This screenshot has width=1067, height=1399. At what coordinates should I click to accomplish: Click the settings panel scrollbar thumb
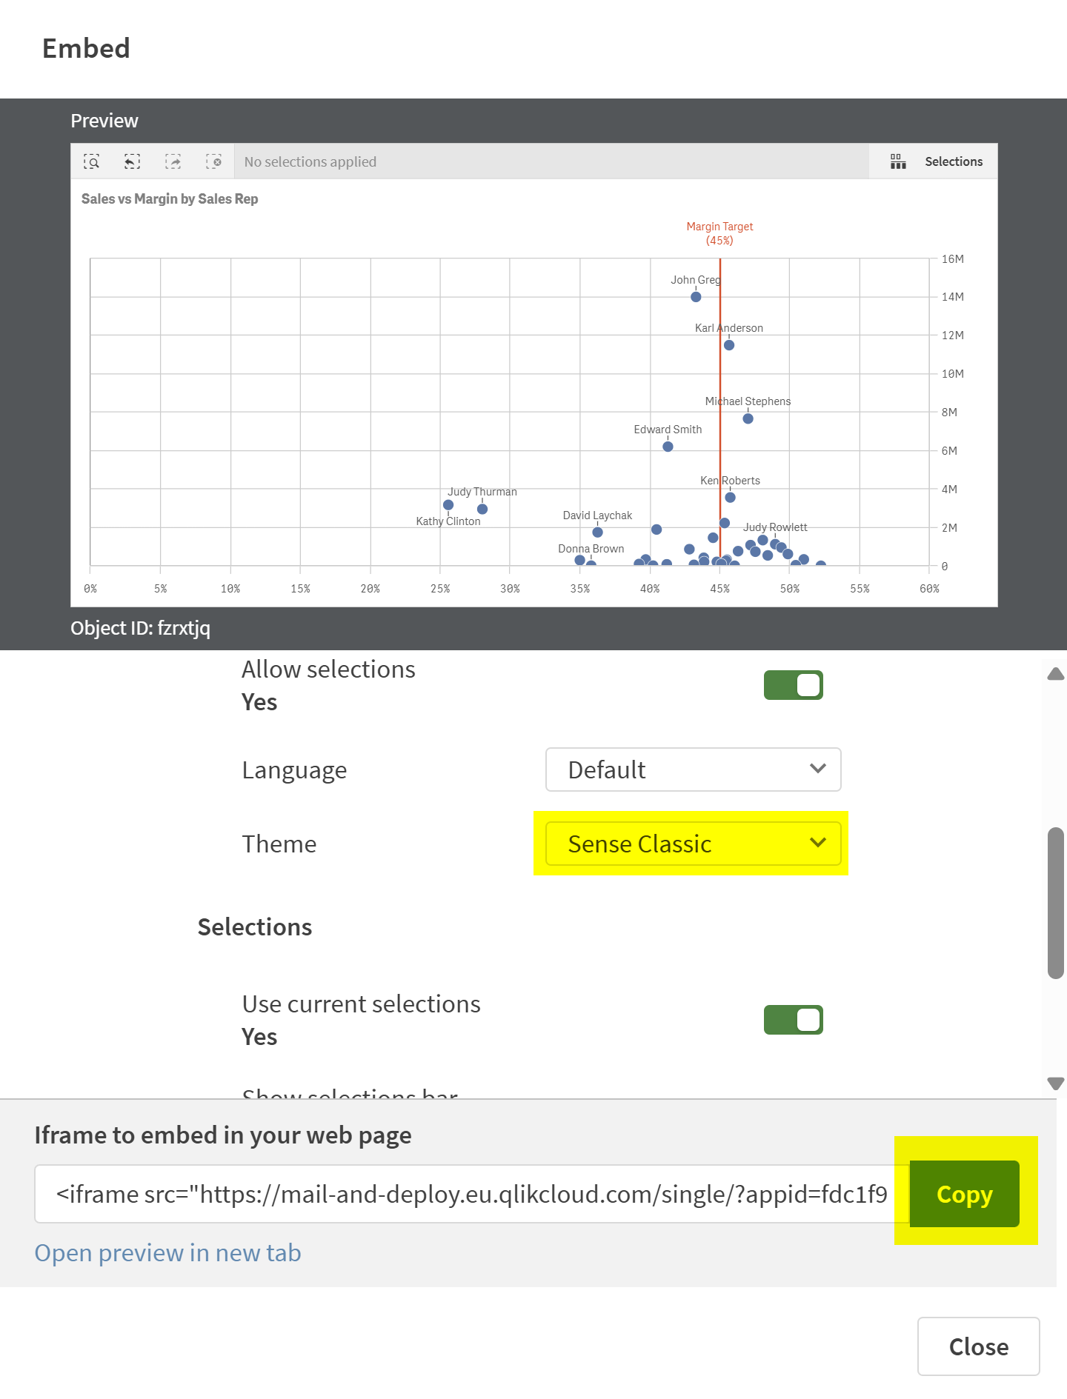[x=1055, y=904]
